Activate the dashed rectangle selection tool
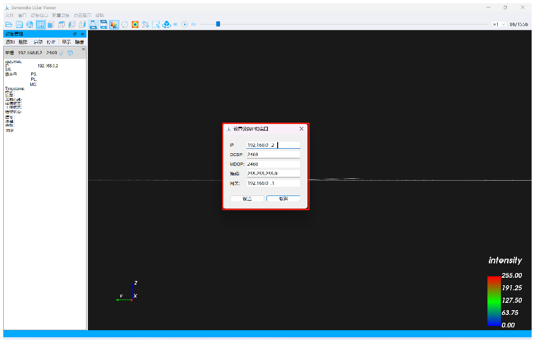Screen dimensions: 540x346 point(156,25)
